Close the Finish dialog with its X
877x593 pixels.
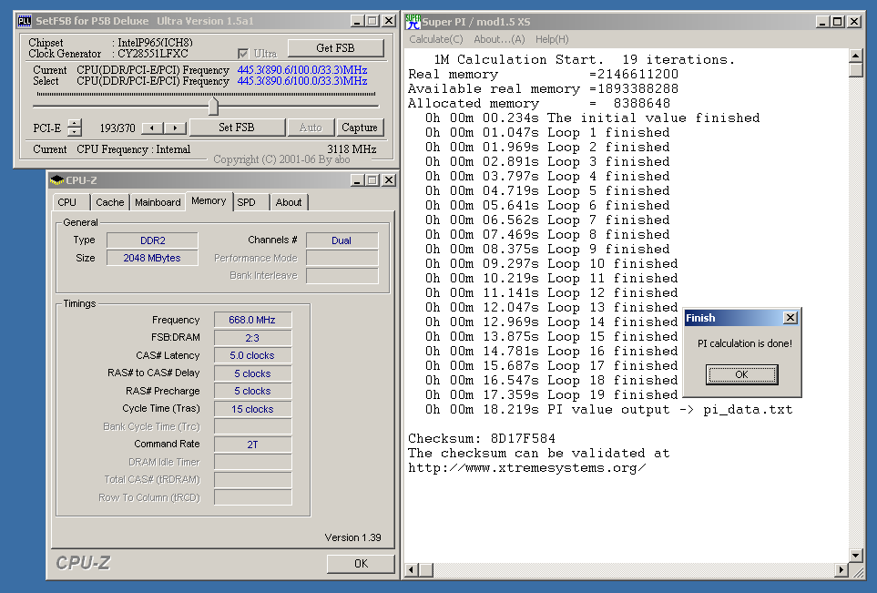tap(790, 318)
